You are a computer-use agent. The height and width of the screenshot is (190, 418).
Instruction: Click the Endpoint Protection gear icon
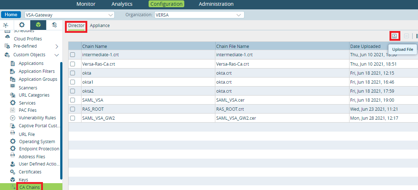(13, 149)
